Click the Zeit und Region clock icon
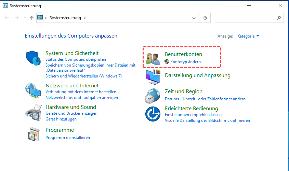 click(153, 96)
